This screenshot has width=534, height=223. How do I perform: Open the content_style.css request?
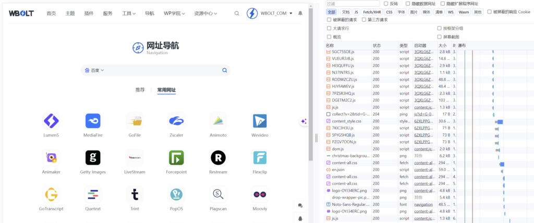pos(346,121)
